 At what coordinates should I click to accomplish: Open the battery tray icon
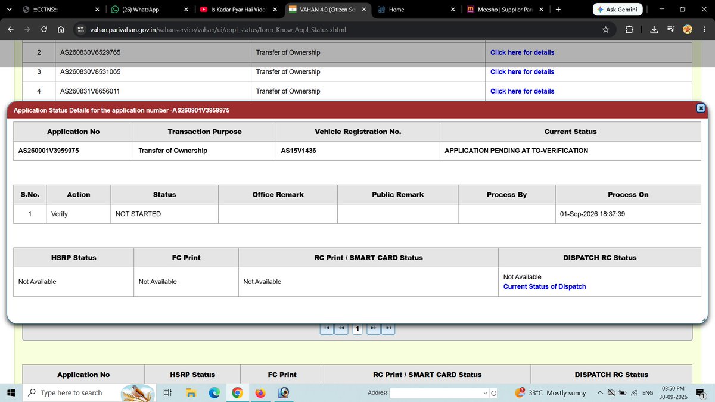(622, 392)
